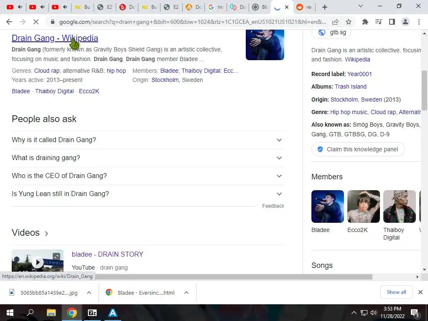Screen dimensions: 428x321
Task: Open Year0001 record label link
Action: click(x=359, y=74)
